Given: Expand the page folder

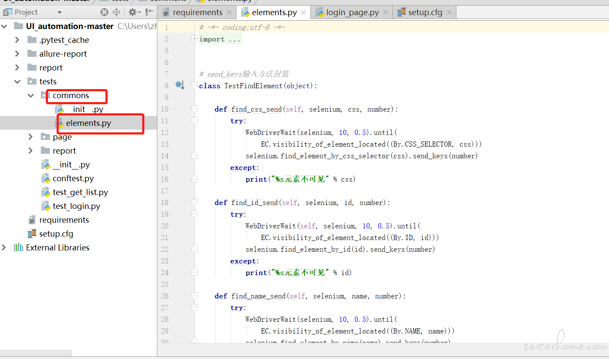Looking at the screenshot, I should pos(31,137).
